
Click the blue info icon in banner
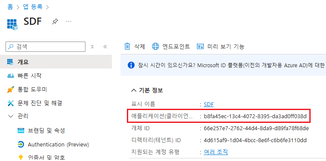click(131, 65)
